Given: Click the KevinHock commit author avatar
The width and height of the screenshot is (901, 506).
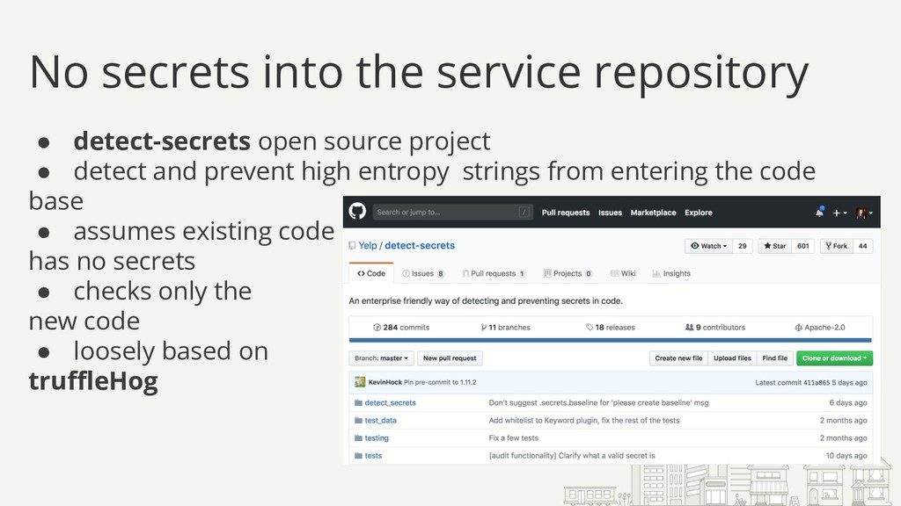Looking at the screenshot, I should [x=360, y=382].
